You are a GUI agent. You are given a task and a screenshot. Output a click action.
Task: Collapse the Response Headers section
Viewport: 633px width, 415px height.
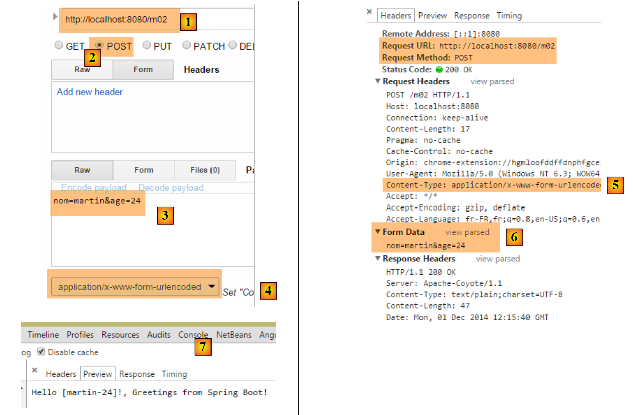378,259
